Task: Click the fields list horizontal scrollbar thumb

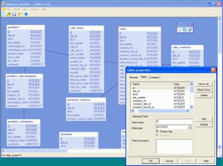Action: 162,111
